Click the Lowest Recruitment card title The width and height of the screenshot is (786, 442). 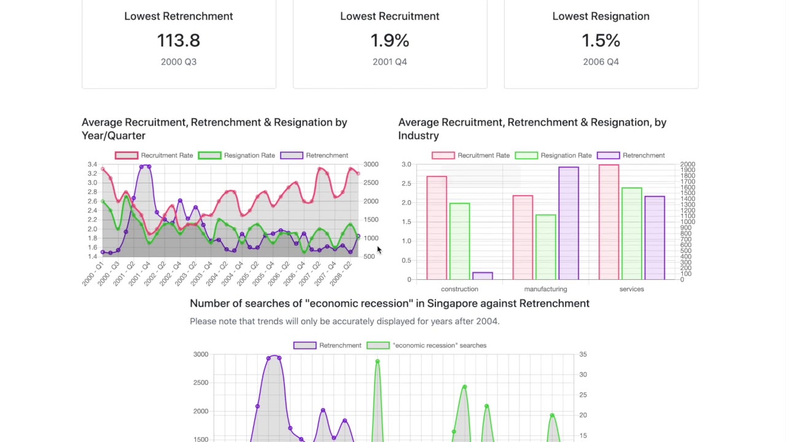tap(390, 16)
